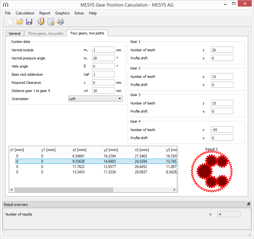Image resolution: width=254 pixels, height=239 pixels.
Task: Select the first result row in table
Action: click(x=94, y=156)
